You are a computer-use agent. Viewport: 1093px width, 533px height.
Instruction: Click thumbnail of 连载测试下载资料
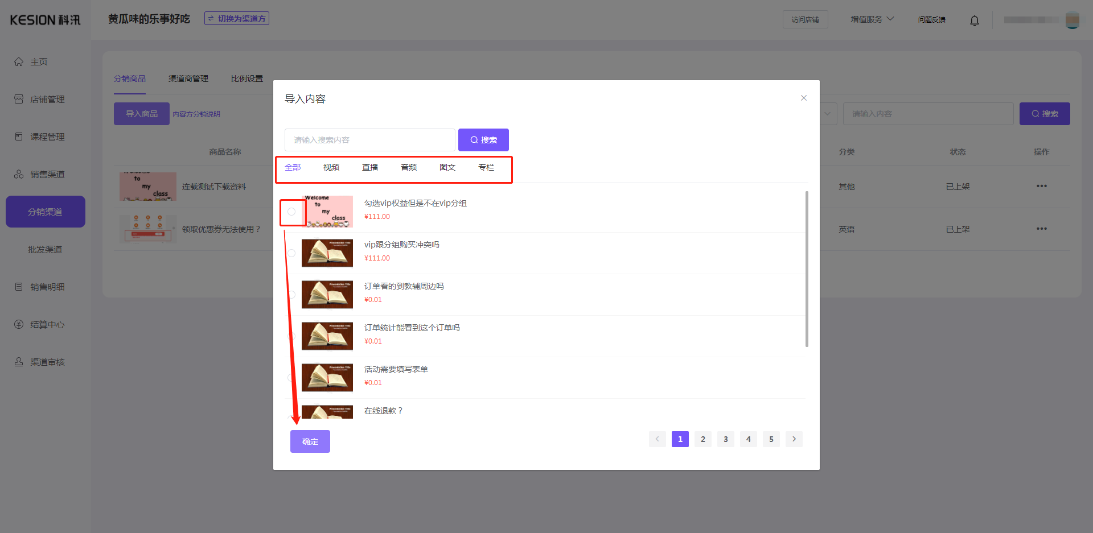(148, 187)
